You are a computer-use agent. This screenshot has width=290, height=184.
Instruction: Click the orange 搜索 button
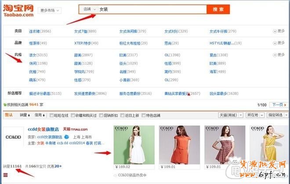click(218, 9)
